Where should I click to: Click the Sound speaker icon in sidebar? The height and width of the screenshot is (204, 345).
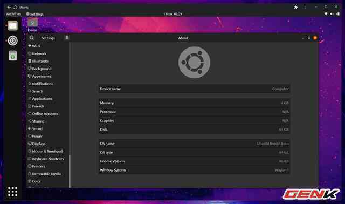30,128
